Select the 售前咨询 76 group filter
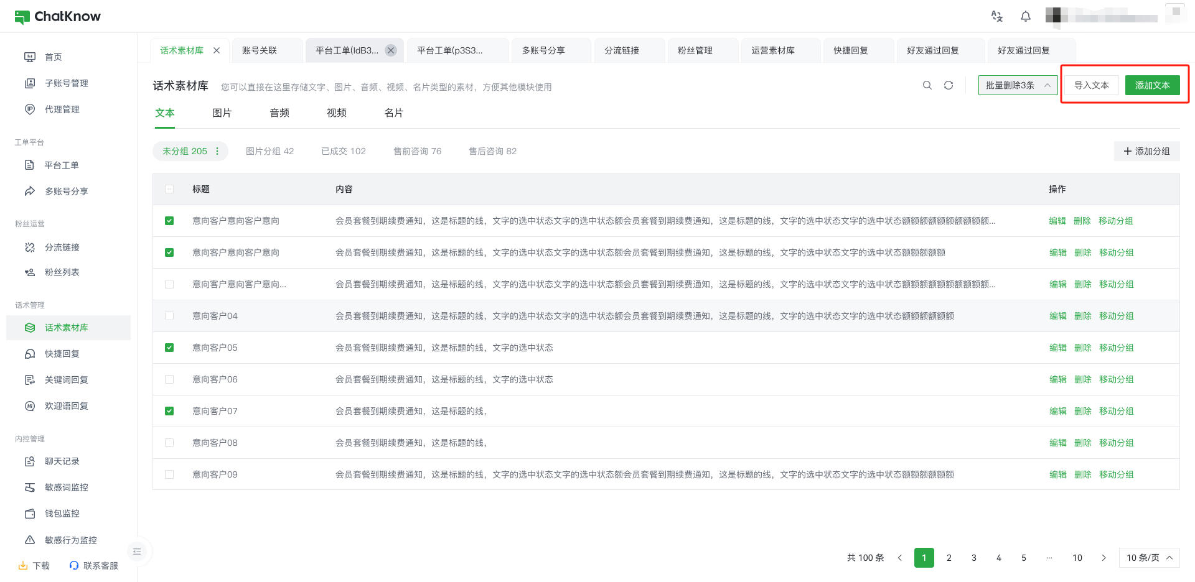The width and height of the screenshot is (1195, 582). (x=417, y=151)
